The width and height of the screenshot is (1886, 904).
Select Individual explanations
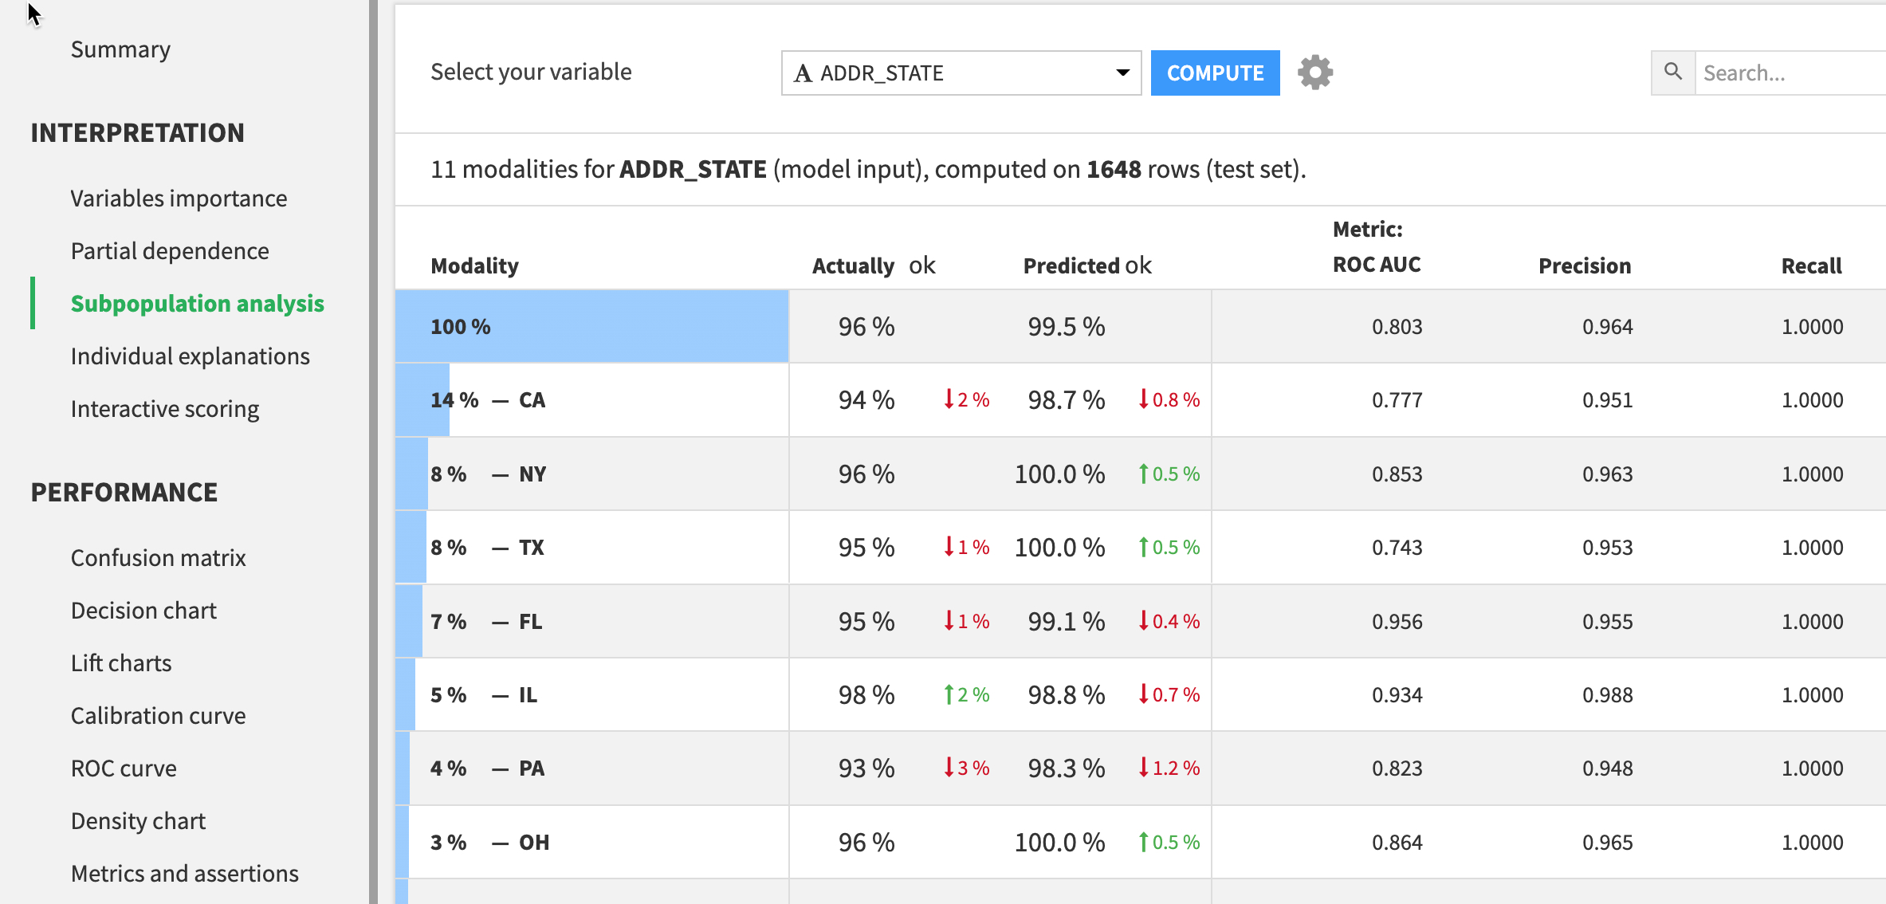coord(190,356)
